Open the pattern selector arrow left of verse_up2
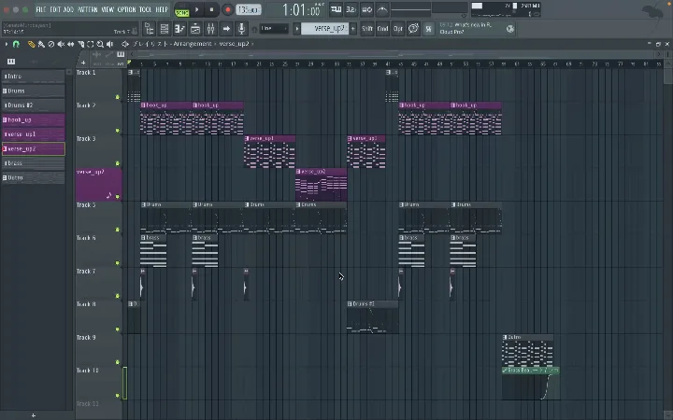 click(296, 29)
